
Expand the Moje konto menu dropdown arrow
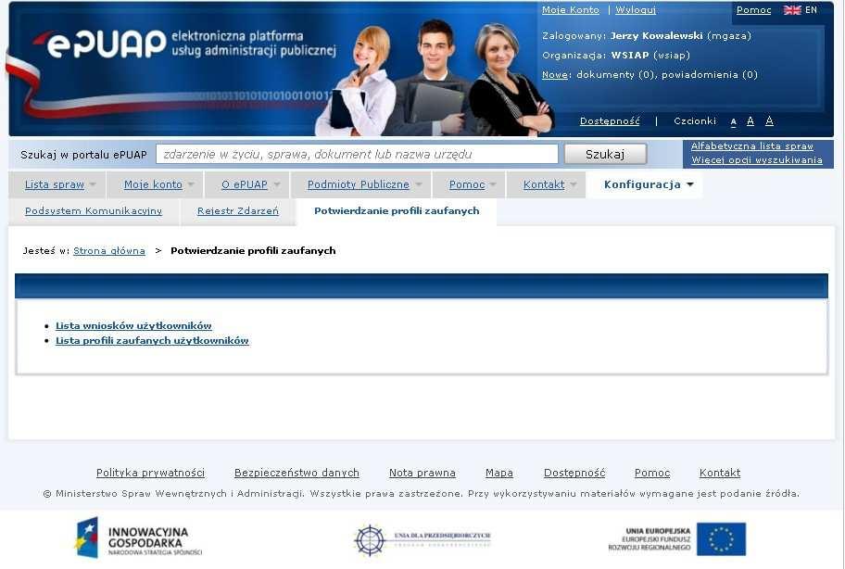pyautogui.click(x=191, y=184)
